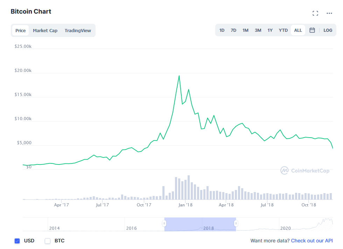
Task: Click the Oct '18 axis label
Action: coord(309,205)
